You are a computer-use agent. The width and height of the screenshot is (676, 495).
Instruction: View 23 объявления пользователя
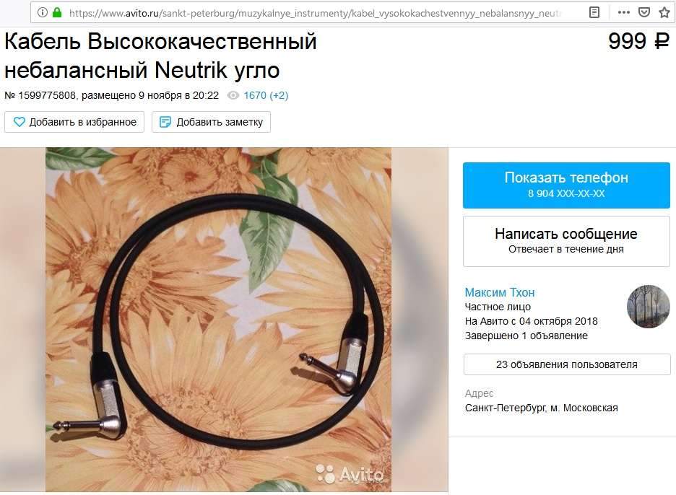pyautogui.click(x=566, y=364)
